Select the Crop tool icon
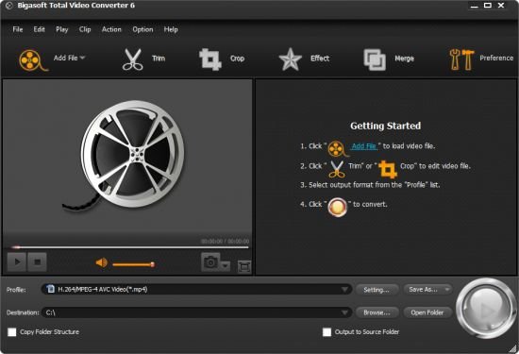The image size is (519, 354). (210, 59)
